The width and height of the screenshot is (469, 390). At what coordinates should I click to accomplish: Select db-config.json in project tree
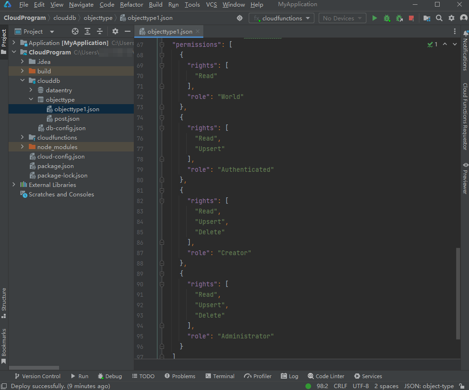click(66, 128)
